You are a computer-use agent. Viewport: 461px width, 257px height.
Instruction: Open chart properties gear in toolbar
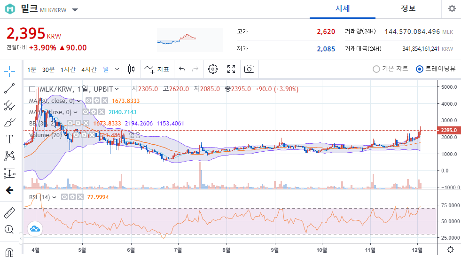(213, 70)
